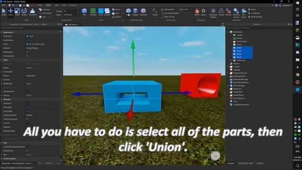Click the Color property cyan swatch
The height and width of the screenshot is (170, 302).
point(27,44)
